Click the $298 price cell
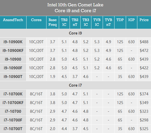Screen dimensions: 151x133 coord(144,120)
